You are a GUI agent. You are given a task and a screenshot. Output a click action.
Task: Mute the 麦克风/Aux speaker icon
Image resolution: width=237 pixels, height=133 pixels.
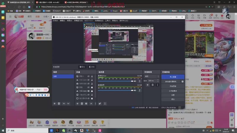[135, 81]
